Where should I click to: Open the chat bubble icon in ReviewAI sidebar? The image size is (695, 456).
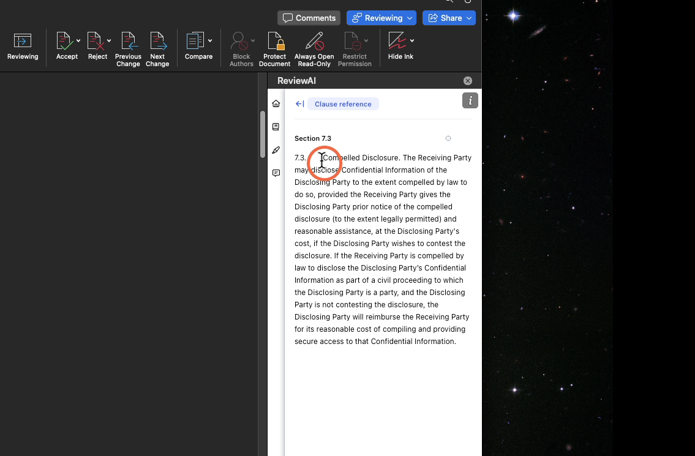pos(276,173)
